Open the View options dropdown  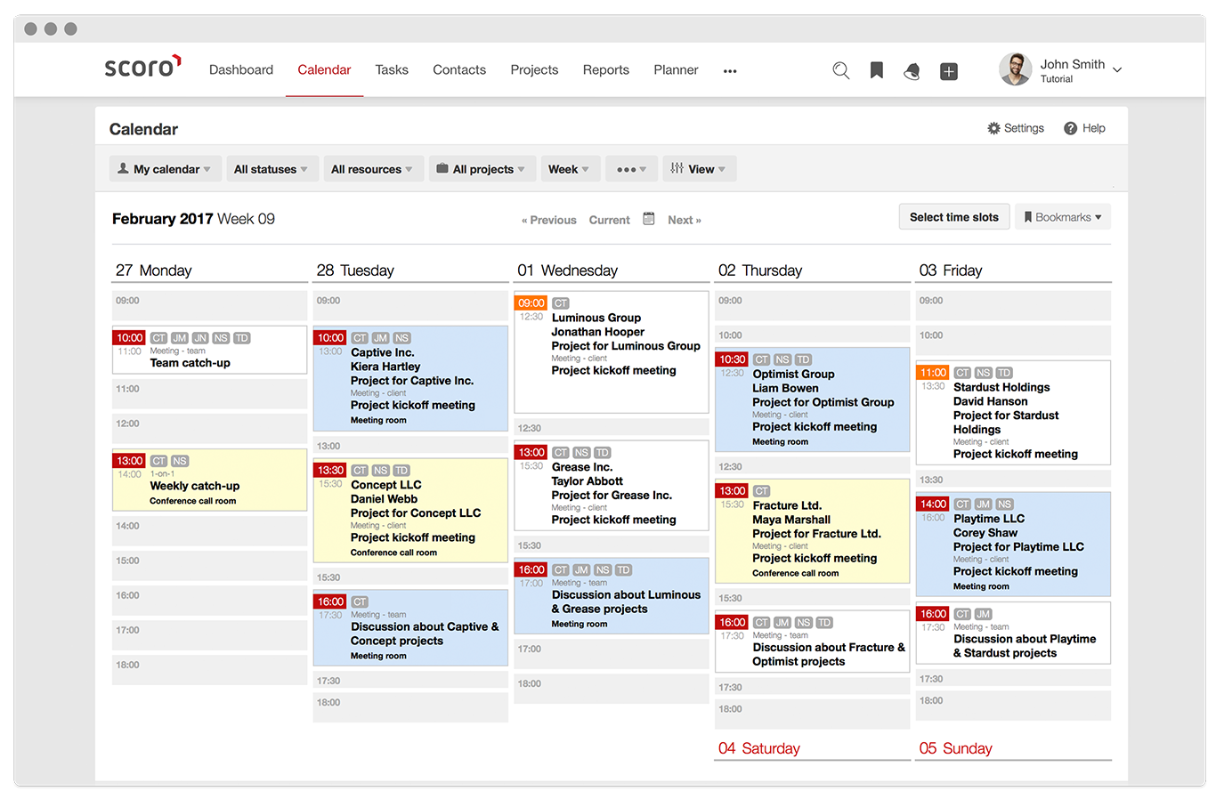pyautogui.click(x=699, y=169)
